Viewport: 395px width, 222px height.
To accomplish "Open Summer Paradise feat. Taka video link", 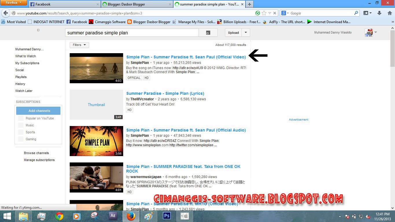I will point(183,169).
